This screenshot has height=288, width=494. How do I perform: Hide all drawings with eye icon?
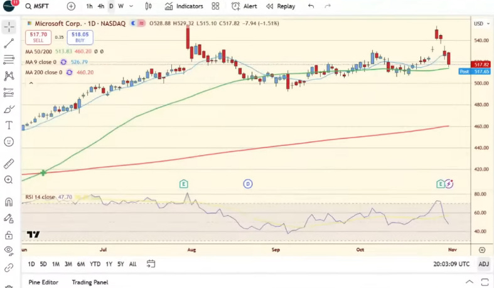tap(9, 250)
